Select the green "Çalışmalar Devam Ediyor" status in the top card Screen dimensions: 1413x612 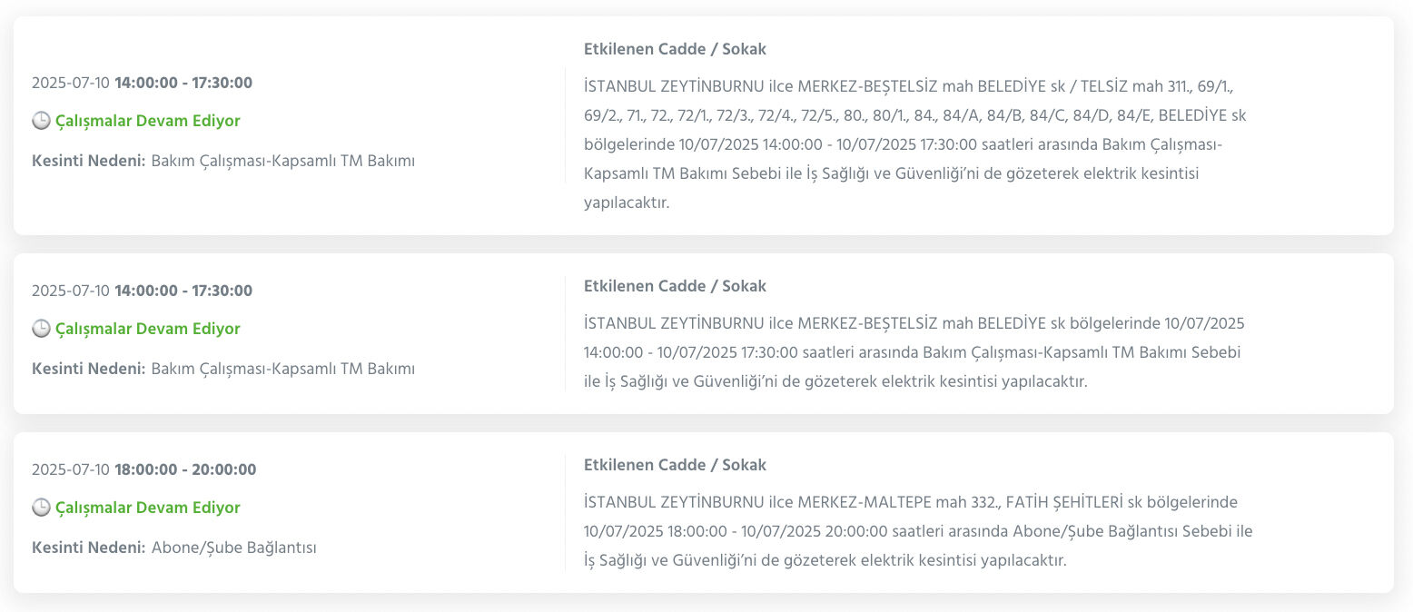[x=147, y=121]
